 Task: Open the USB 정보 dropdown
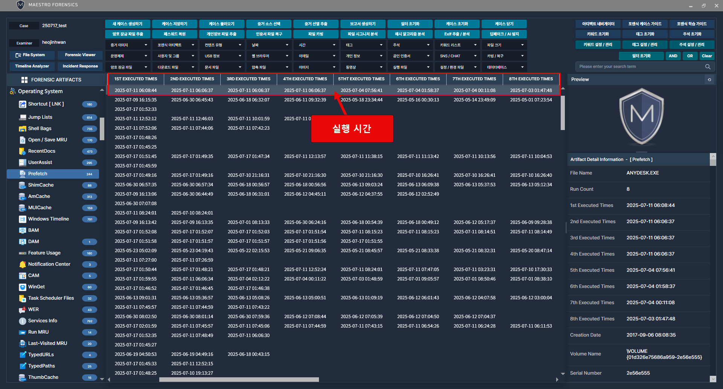point(222,56)
